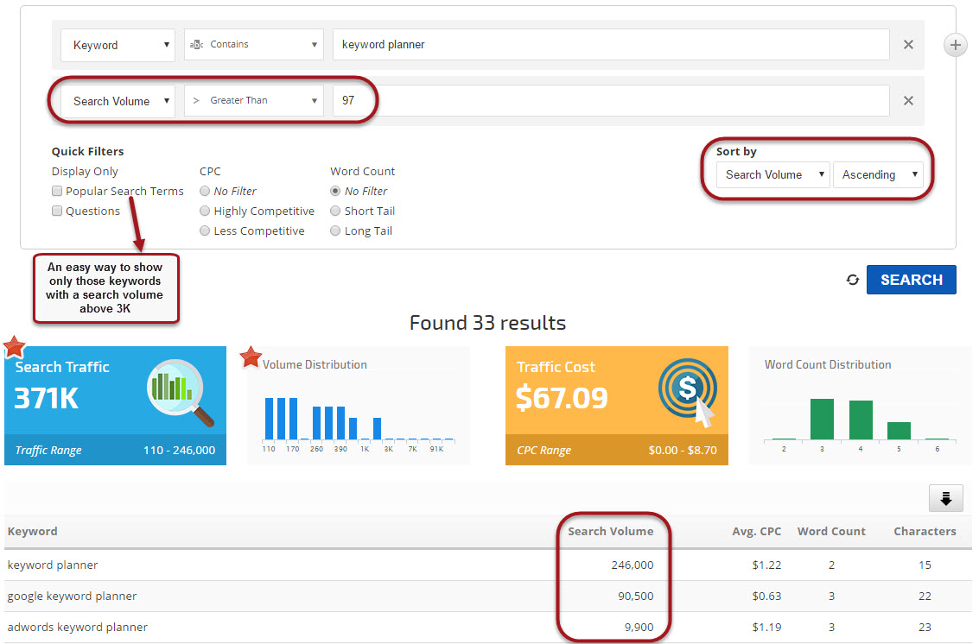
Task: Click the Avg. CPC column header
Action: click(x=756, y=532)
